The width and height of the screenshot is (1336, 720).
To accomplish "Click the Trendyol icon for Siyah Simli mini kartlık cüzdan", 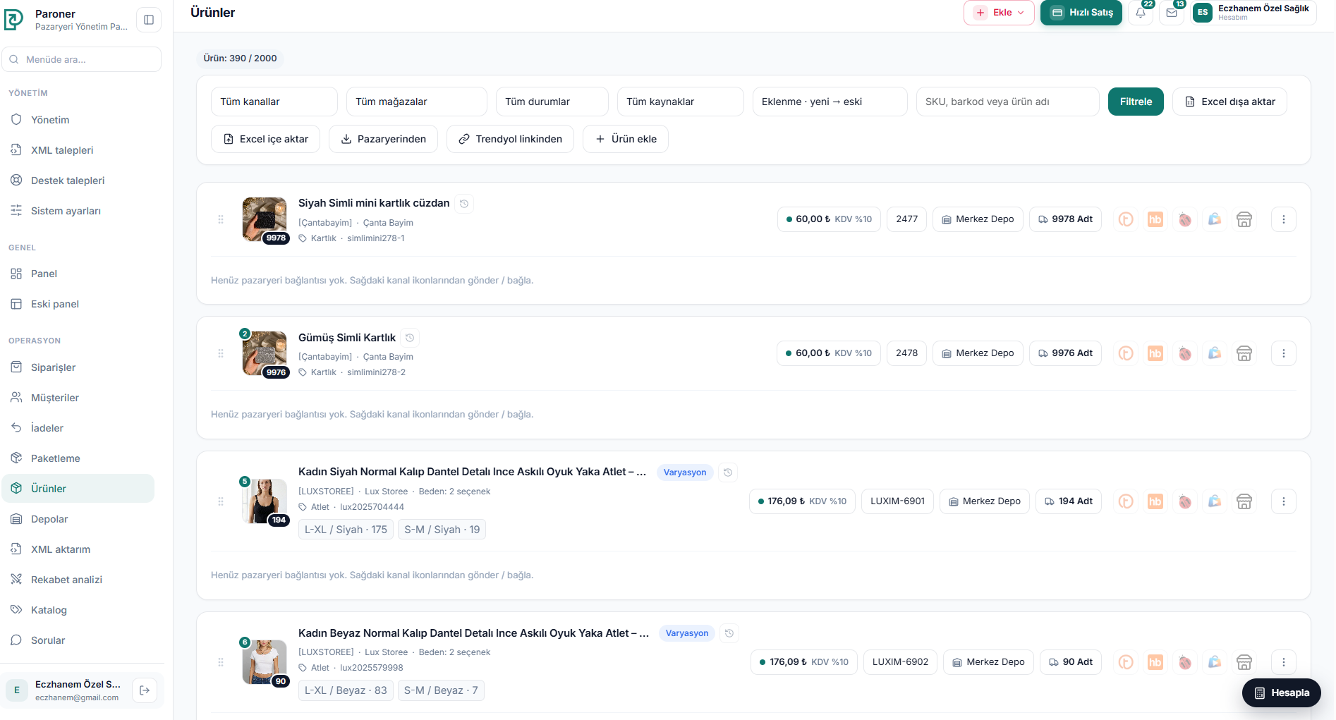I will point(1126,219).
